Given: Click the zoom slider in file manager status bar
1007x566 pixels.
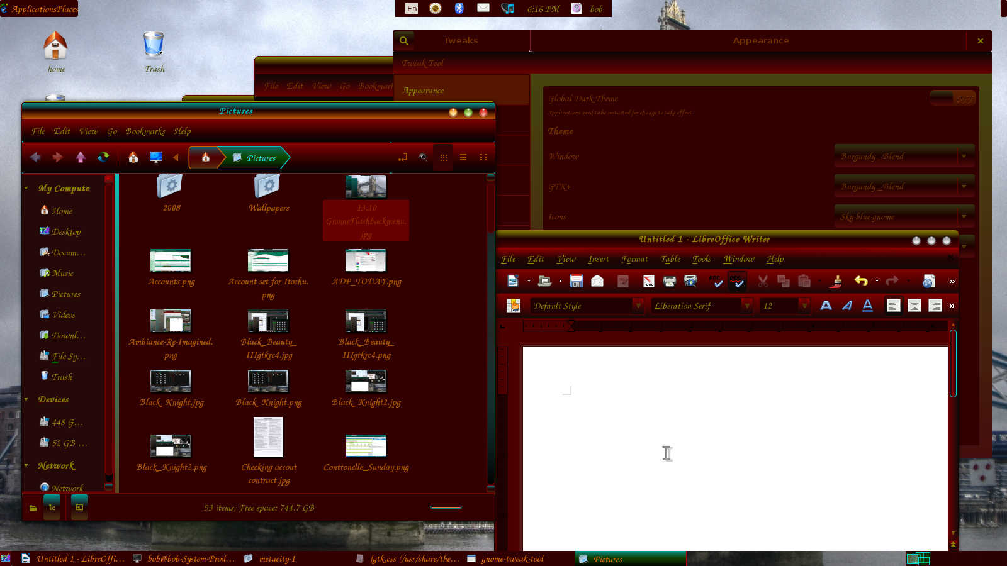Looking at the screenshot, I should pyautogui.click(x=446, y=507).
